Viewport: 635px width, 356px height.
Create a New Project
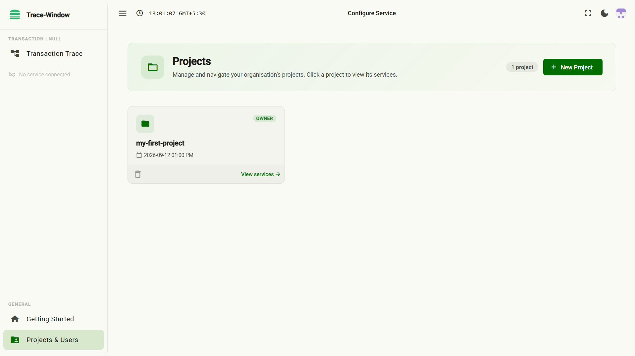tap(573, 67)
